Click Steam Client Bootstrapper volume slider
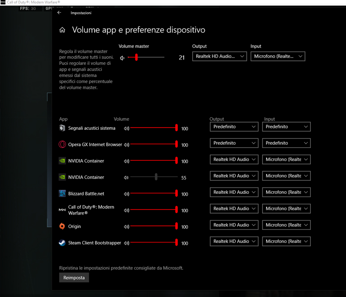The height and width of the screenshot is (297, 346). pyautogui.click(x=154, y=242)
